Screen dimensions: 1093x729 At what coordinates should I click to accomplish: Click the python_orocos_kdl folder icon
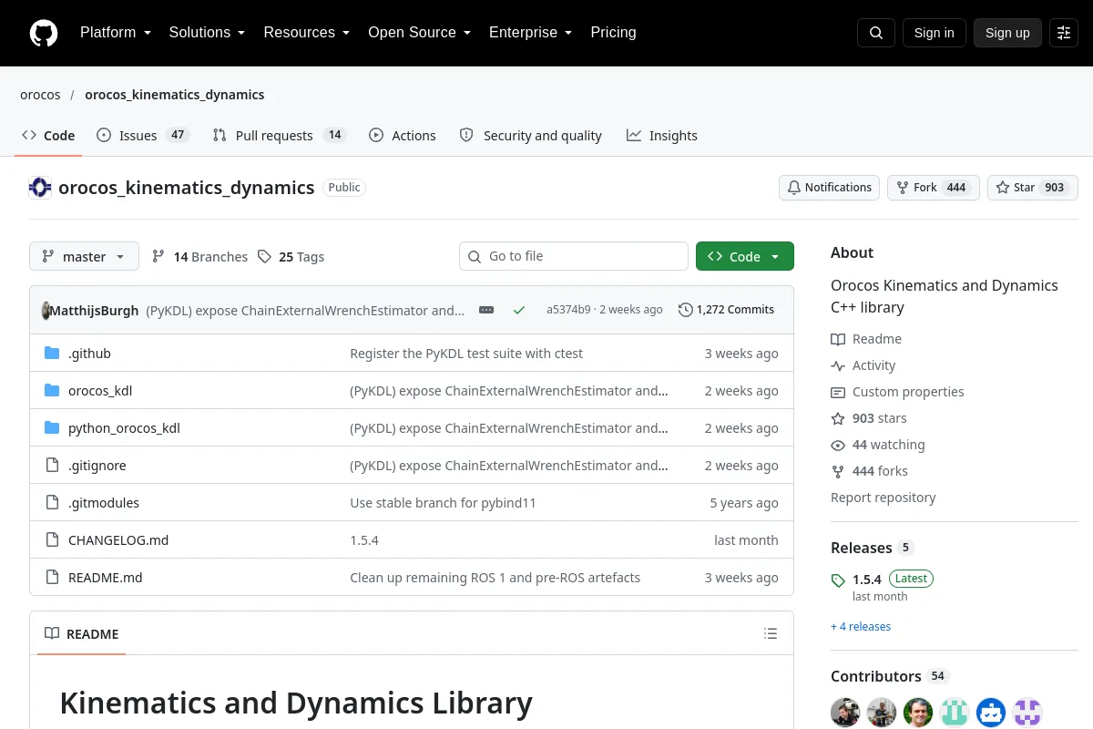coord(52,428)
